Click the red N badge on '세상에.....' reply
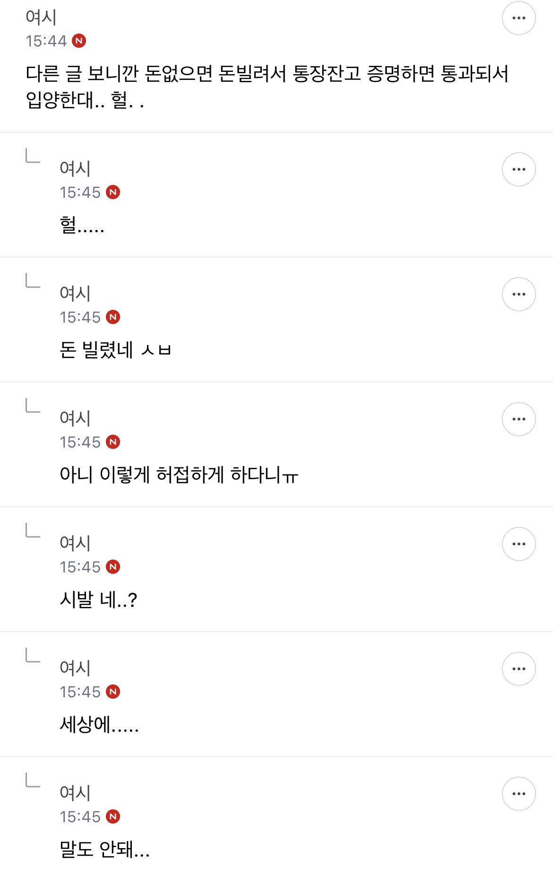Viewport: 553px width, 877px height. click(x=113, y=692)
